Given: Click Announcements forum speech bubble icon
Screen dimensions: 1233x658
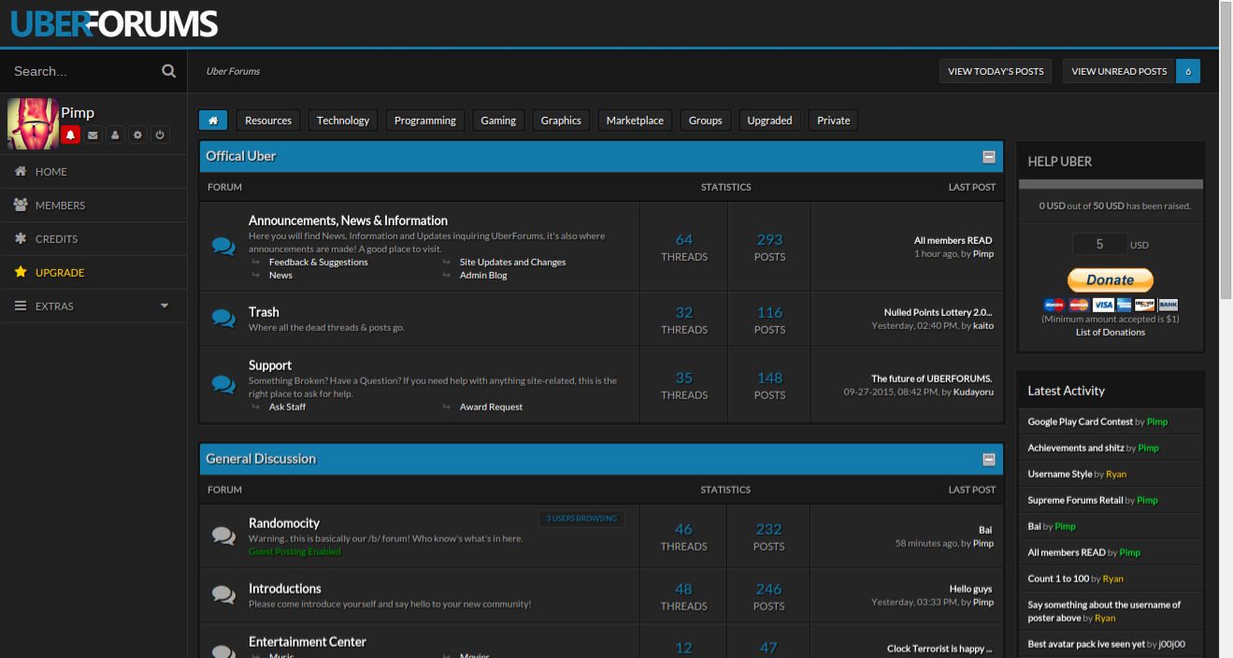Looking at the screenshot, I should point(223,247).
